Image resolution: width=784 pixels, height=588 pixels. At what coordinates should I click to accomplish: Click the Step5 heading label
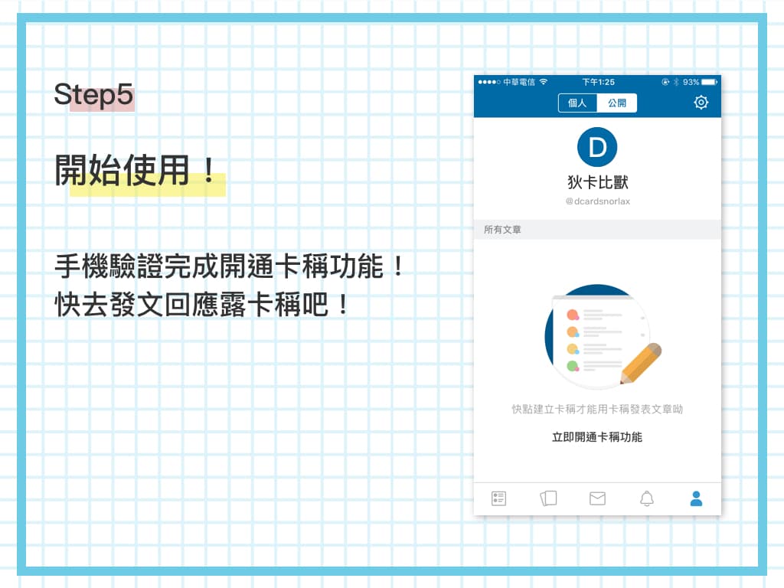93,94
